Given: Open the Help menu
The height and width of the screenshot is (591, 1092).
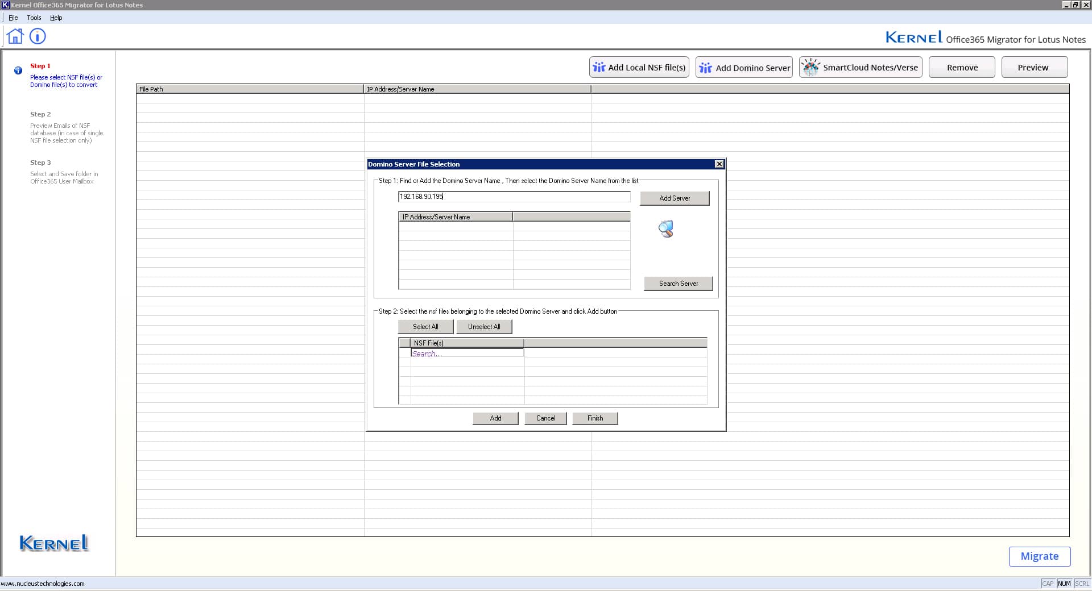Looking at the screenshot, I should click(56, 18).
